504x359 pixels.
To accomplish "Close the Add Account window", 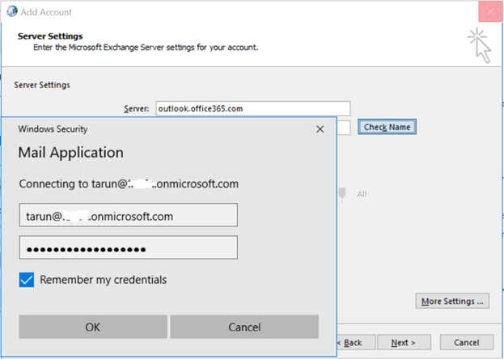I will [x=490, y=12].
